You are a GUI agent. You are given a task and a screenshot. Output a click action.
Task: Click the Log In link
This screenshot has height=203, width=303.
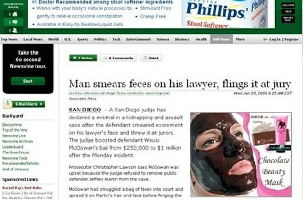coord(275,39)
